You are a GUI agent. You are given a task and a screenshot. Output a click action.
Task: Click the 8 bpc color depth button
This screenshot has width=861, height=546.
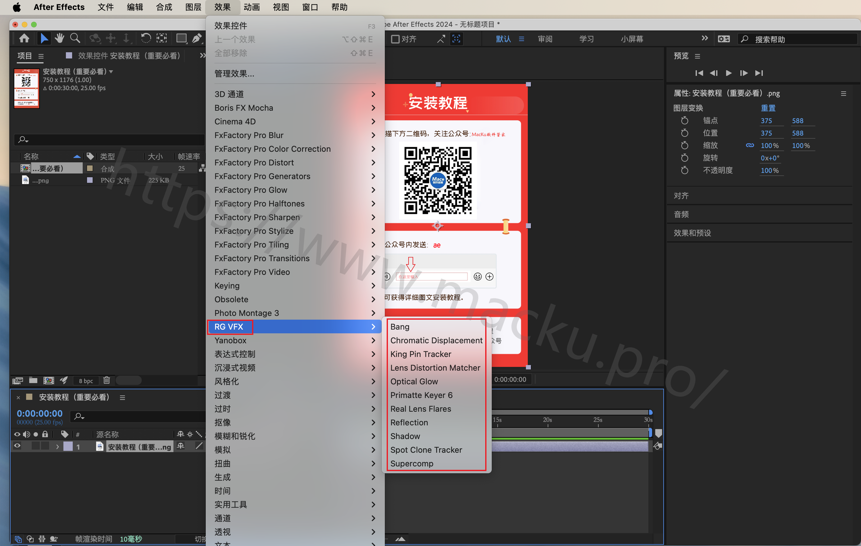pyautogui.click(x=86, y=381)
